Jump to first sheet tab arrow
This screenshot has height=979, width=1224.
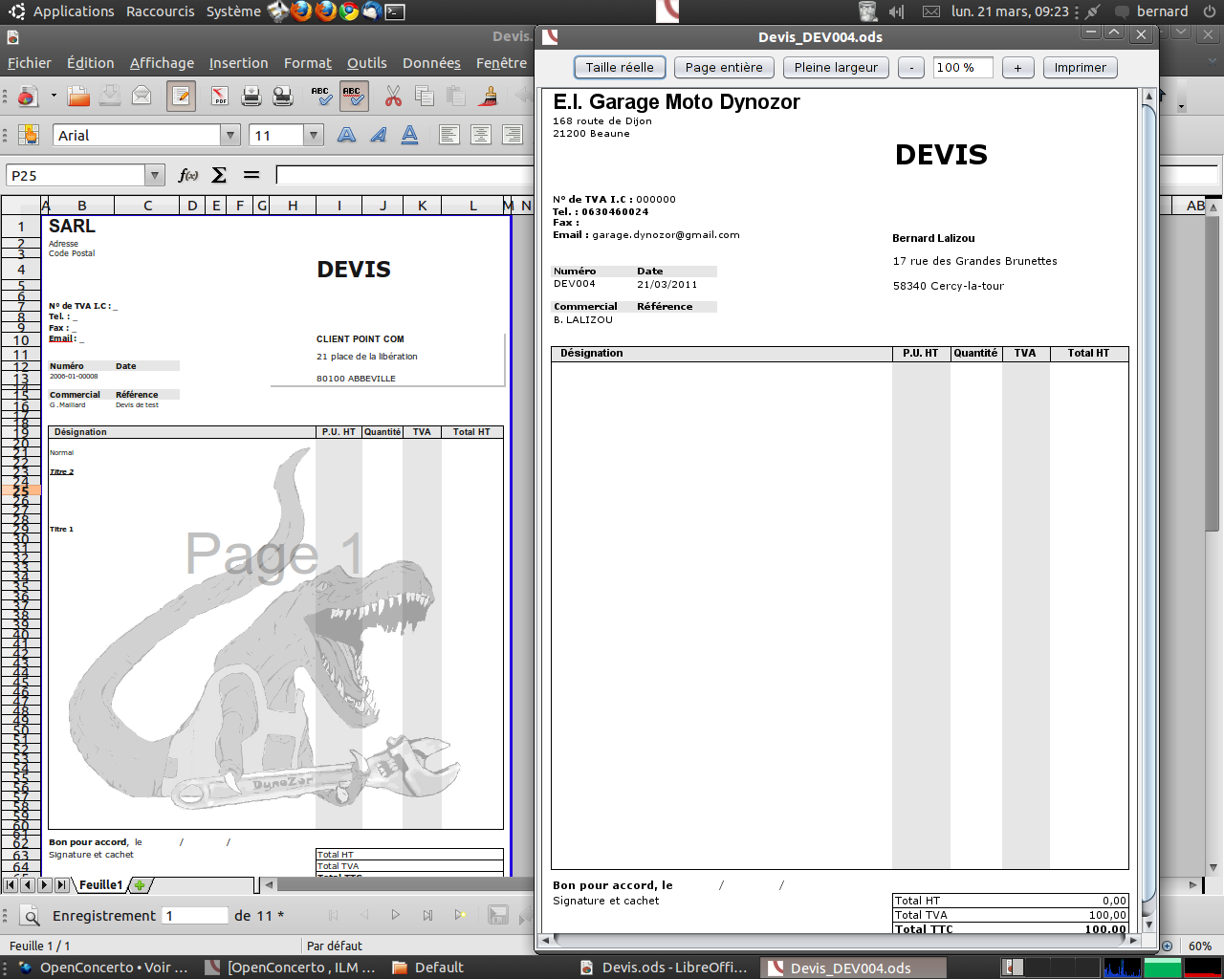point(10,885)
